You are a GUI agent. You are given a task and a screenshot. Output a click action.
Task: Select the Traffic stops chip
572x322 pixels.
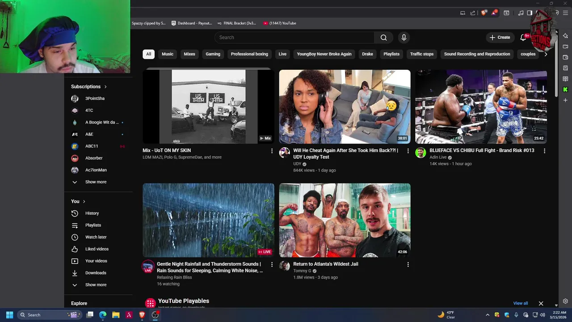click(x=422, y=54)
